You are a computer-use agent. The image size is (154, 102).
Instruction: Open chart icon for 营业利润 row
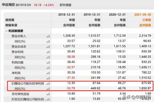pyautogui.click(x=48, y=52)
